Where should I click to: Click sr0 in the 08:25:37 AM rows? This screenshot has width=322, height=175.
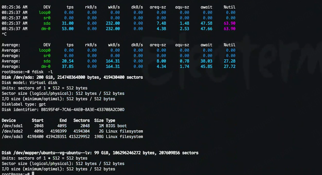[47, 18]
